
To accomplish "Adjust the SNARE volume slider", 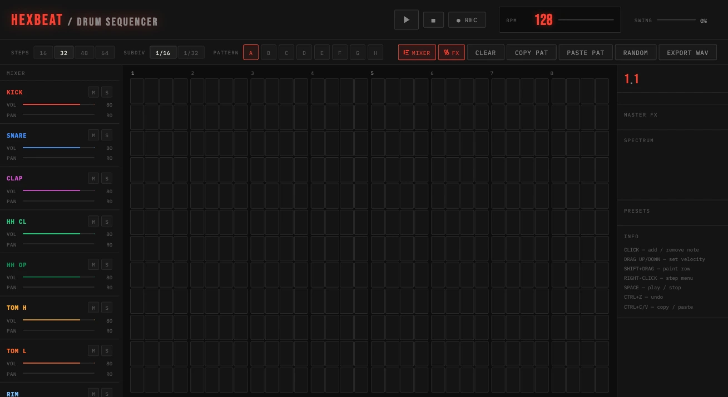I will [x=58, y=148].
